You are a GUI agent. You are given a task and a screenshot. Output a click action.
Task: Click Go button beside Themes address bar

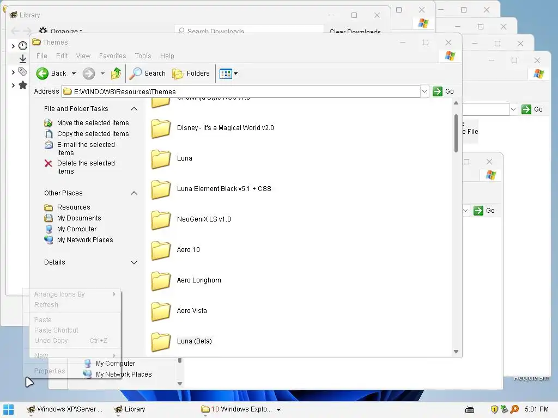coord(444,91)
